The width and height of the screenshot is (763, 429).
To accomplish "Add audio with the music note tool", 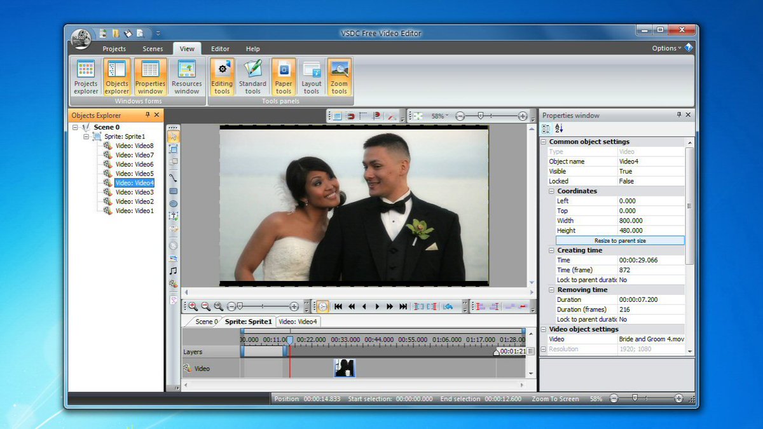I will 173,271.
